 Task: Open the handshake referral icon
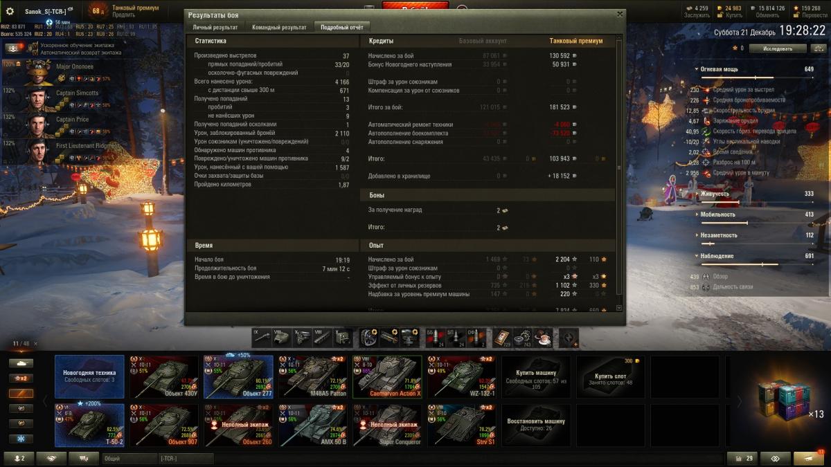[51, 459]
